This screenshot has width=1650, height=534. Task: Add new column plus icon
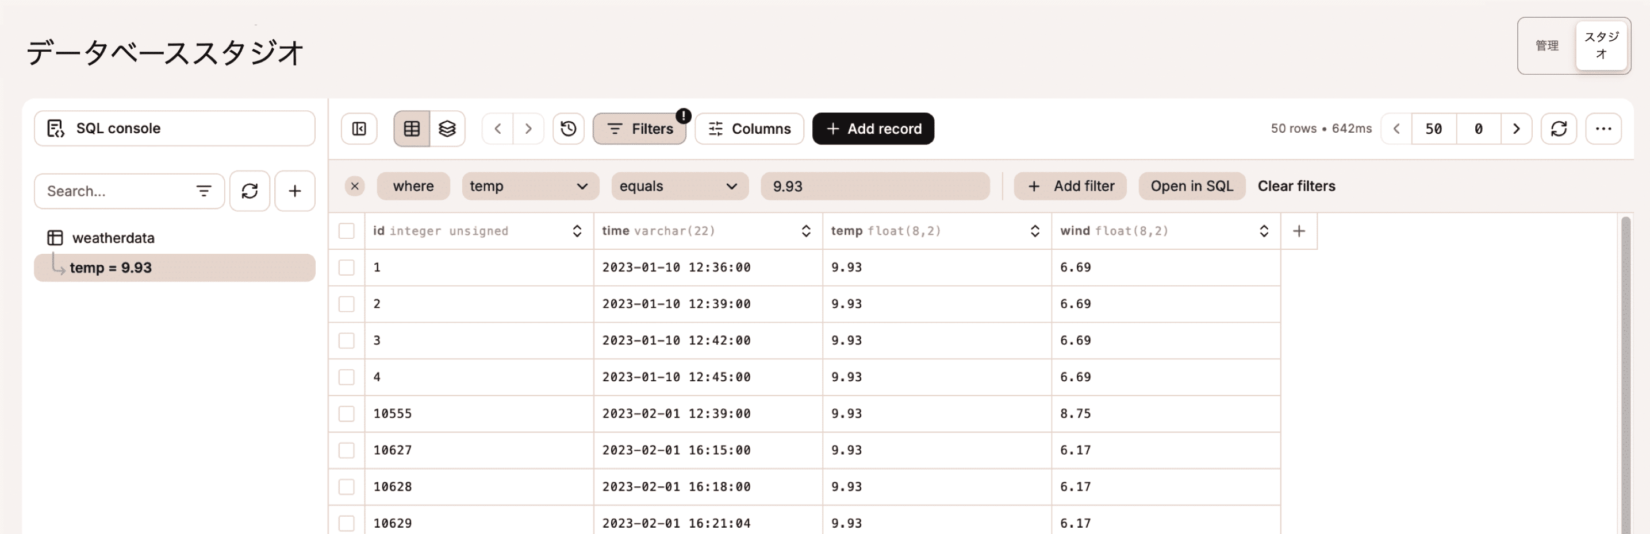pos(1298,231)
